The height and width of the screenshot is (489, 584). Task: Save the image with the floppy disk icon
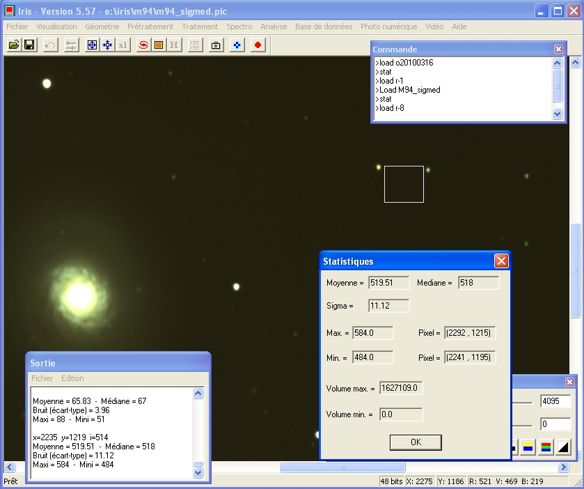click(x=29, y=45)
